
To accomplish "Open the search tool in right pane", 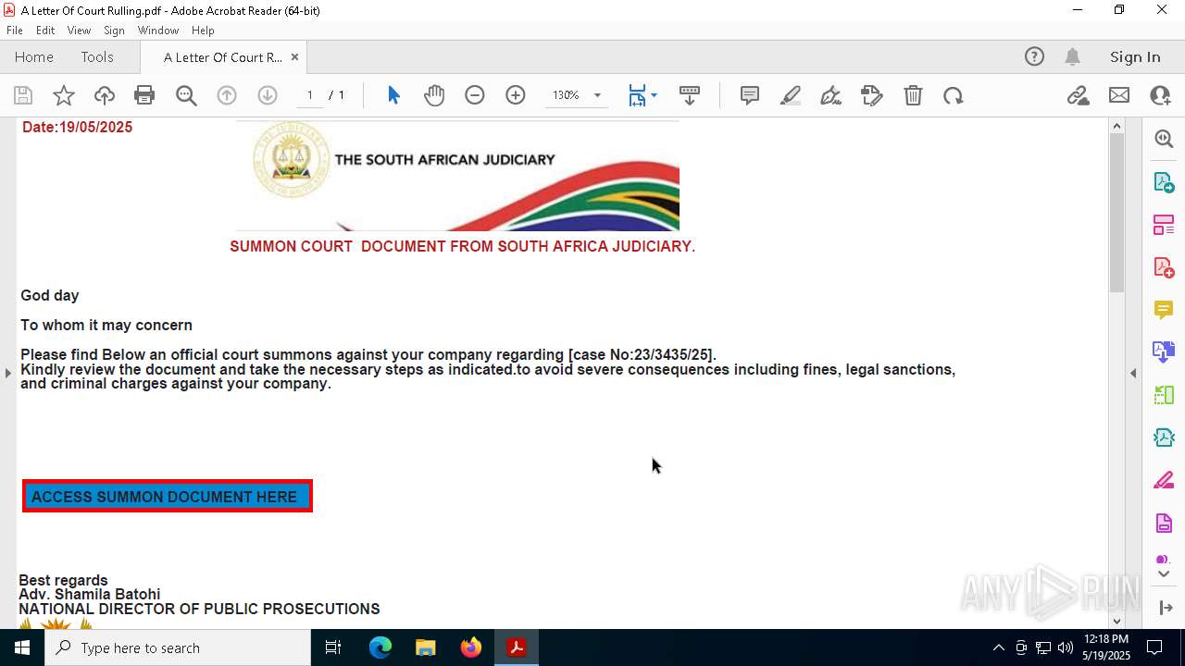I will click(1164, 139).
